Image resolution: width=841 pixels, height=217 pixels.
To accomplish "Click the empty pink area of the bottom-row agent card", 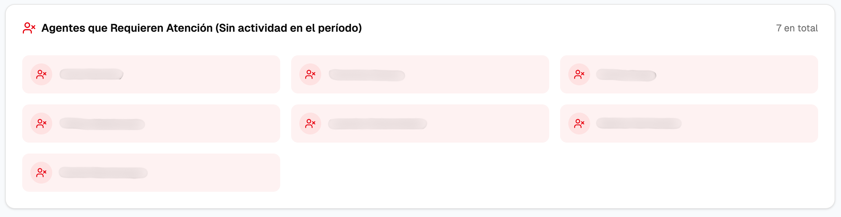I will (x=212, y=173).
